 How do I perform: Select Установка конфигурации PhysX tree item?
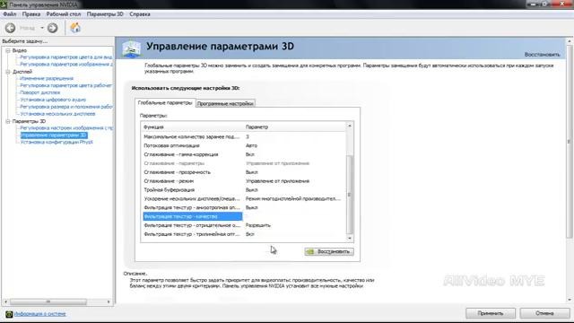[x=57, y=142]
